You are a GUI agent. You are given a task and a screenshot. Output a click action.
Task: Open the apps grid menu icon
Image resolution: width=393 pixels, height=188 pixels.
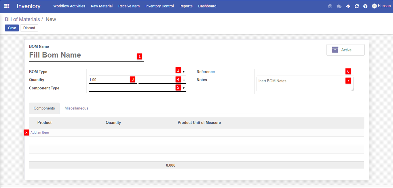7,6
